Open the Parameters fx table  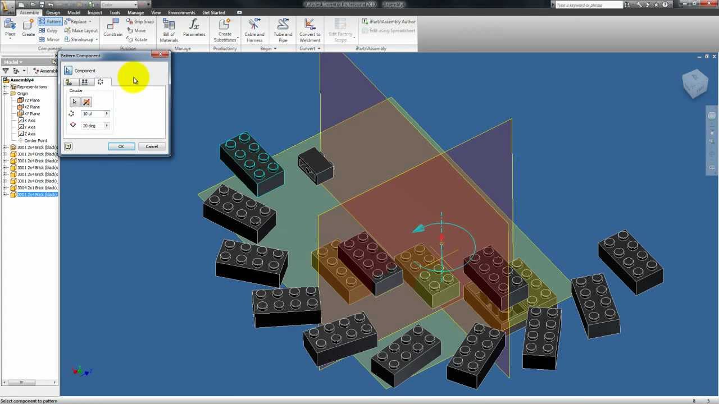click(x=194, y=27)
